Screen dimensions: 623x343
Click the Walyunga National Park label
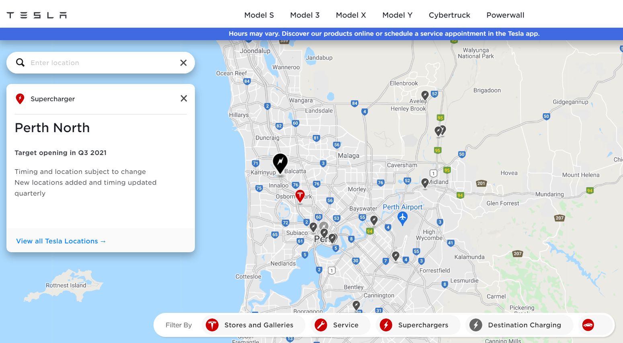pyautogui.click(x=476, y=53)
